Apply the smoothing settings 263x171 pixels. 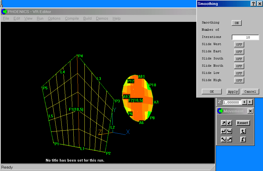point(233,91)
